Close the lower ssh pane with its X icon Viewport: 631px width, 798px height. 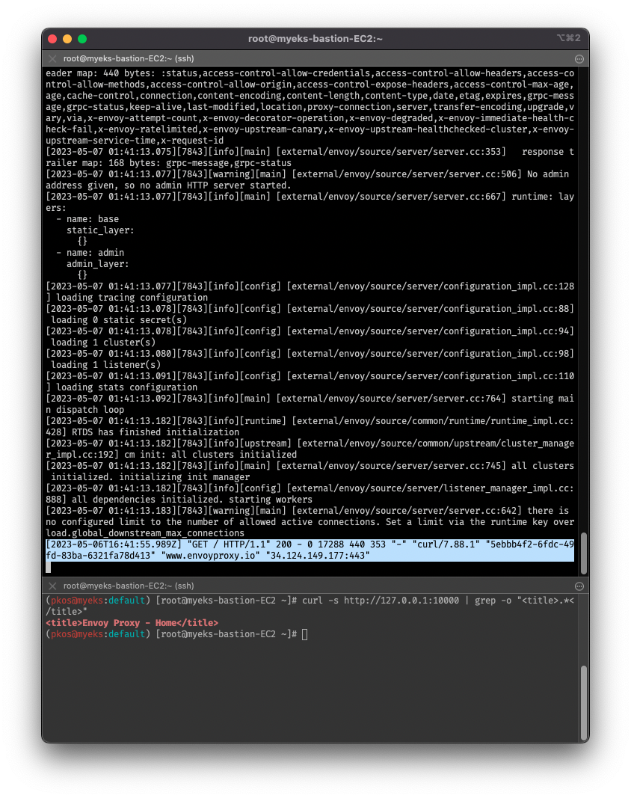click(52, 586)
